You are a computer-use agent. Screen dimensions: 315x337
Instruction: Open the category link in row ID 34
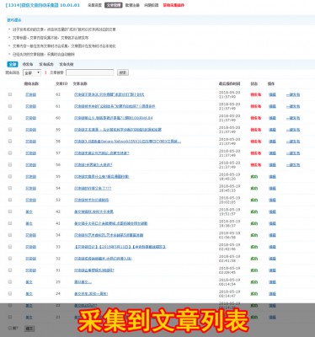click(31, 235)
